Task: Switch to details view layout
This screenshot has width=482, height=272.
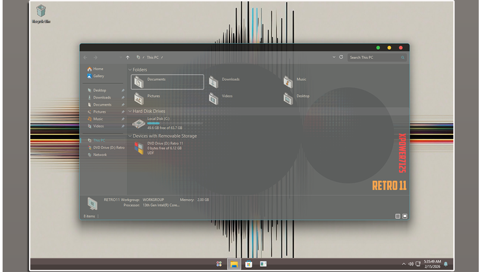Action: [398, 216]
